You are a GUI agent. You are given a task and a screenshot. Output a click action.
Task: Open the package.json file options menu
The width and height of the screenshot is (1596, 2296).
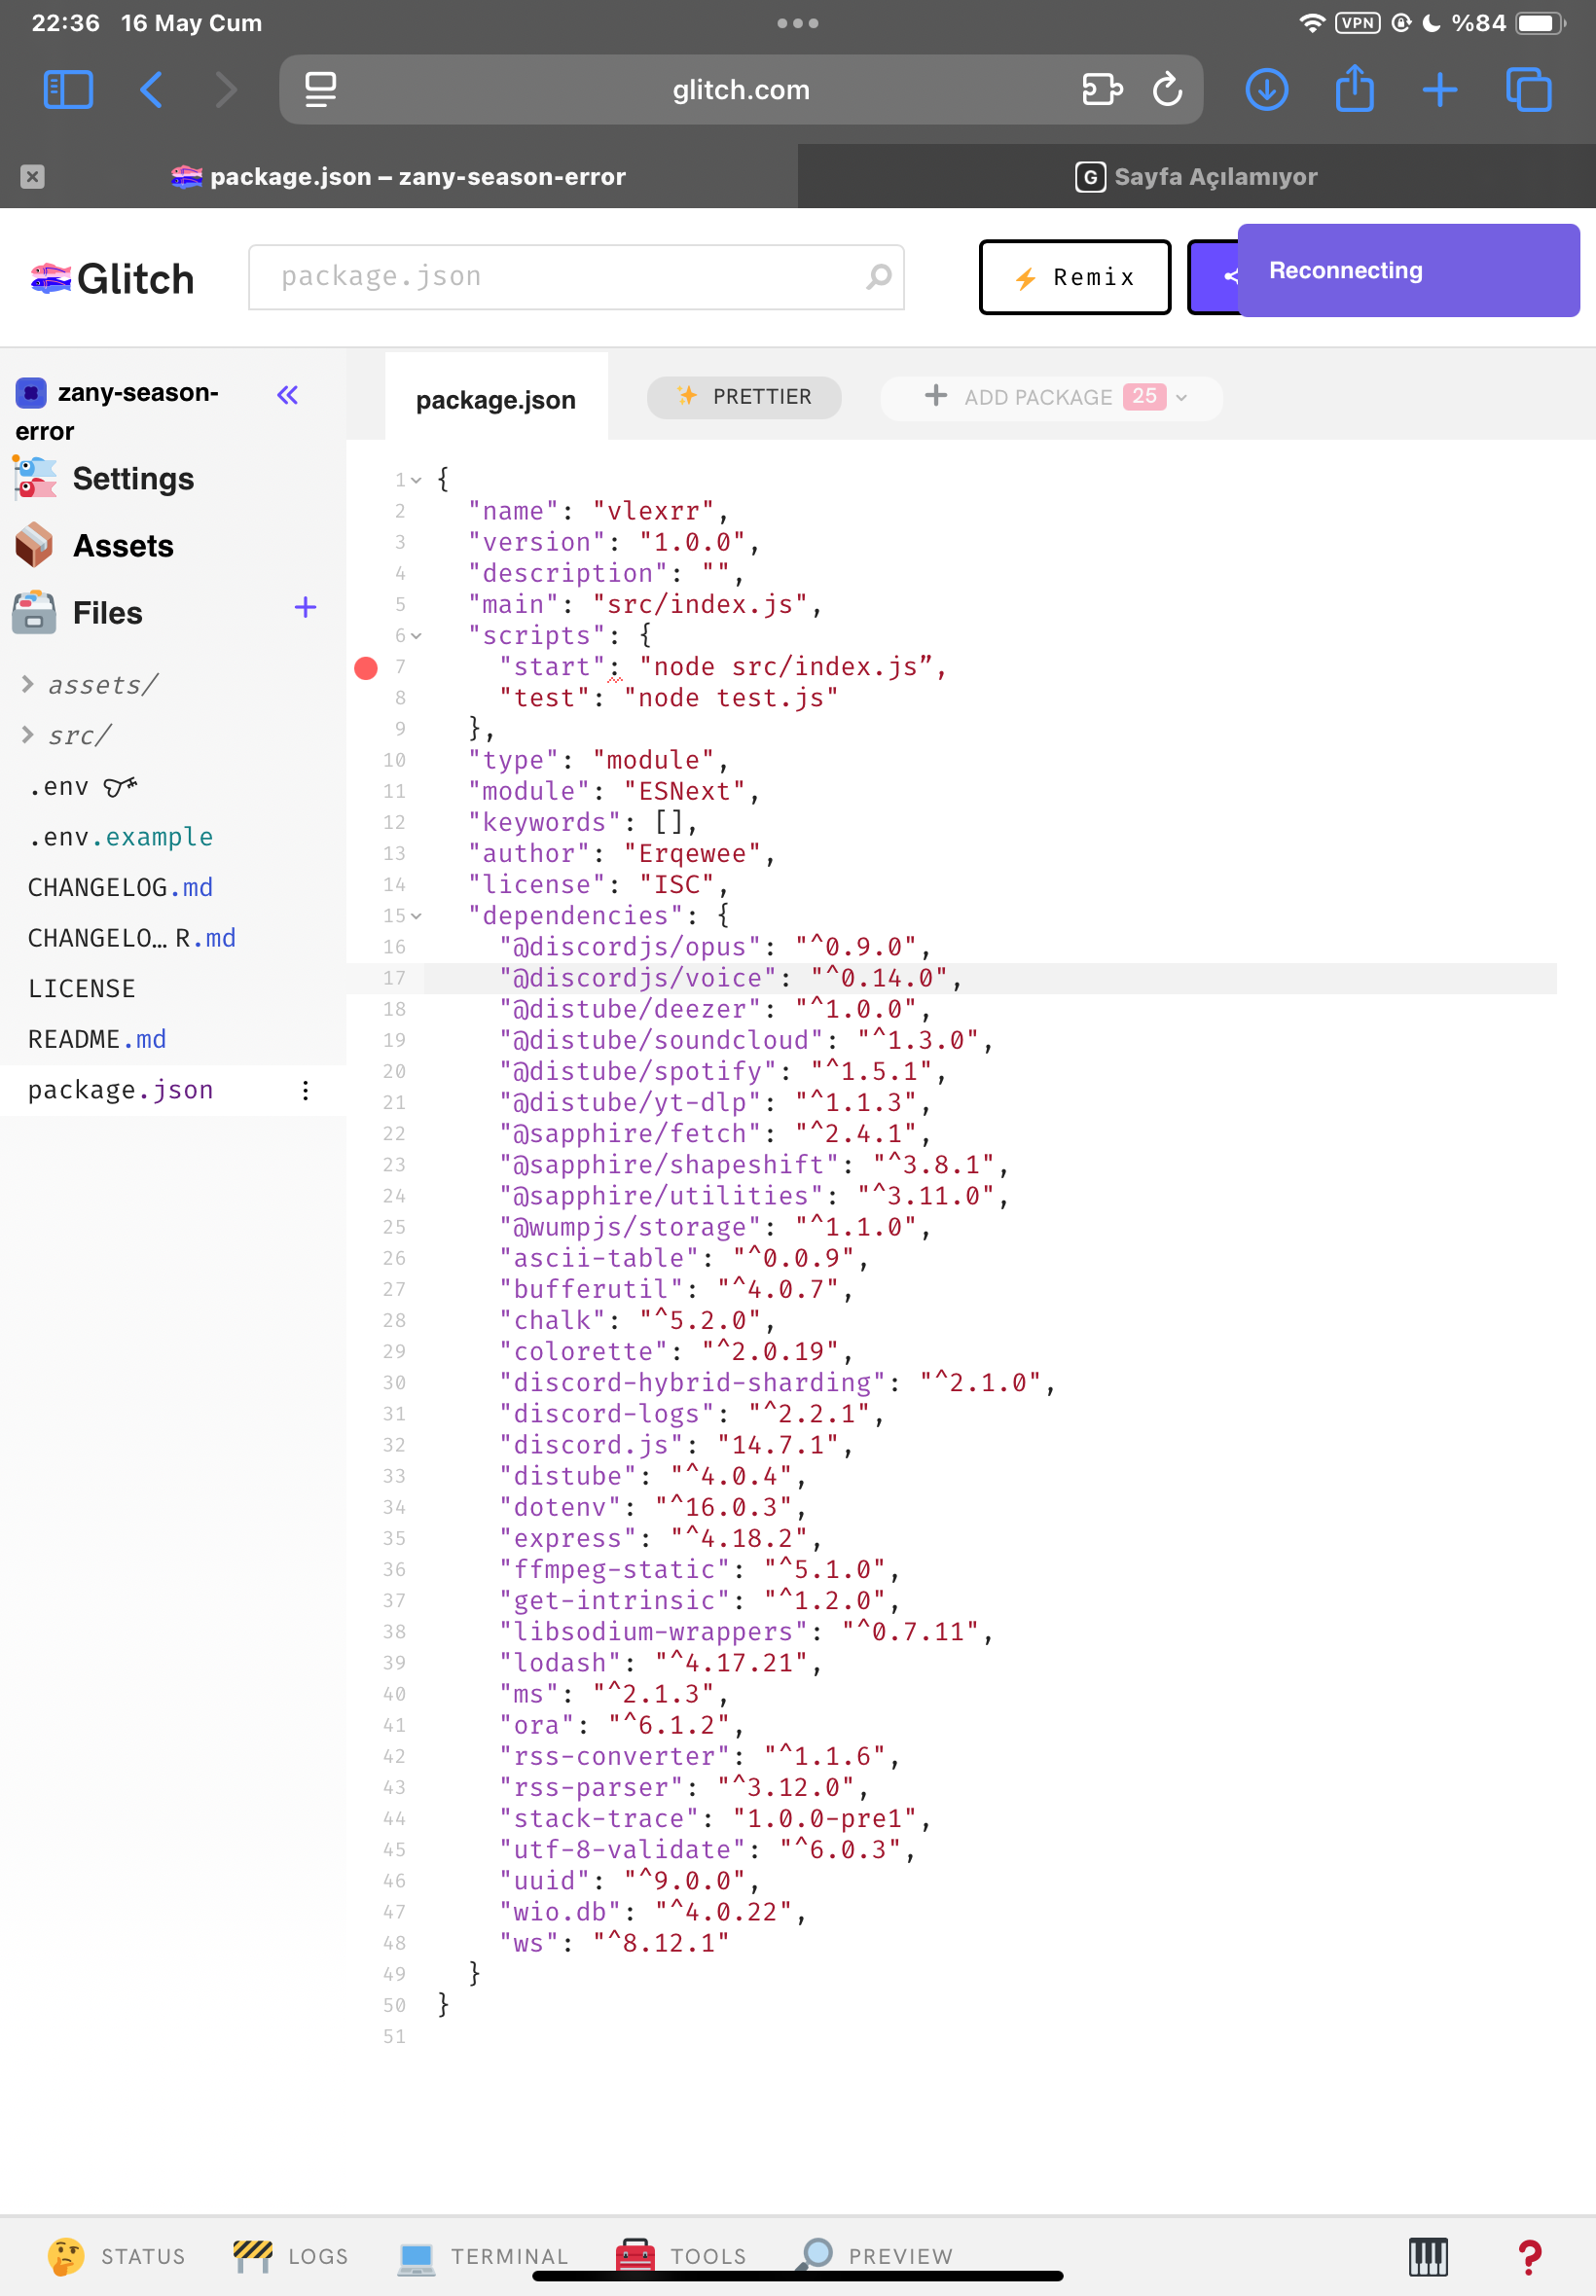click(305, 1091)
